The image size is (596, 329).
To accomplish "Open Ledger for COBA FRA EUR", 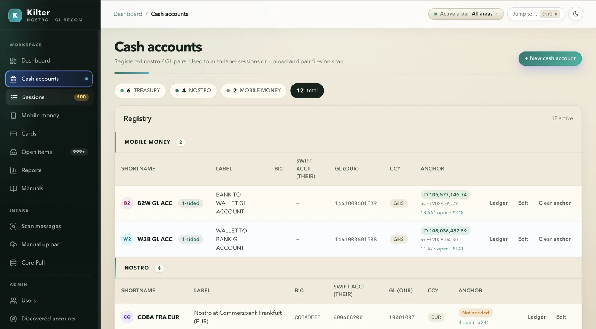I will [536, 317].
